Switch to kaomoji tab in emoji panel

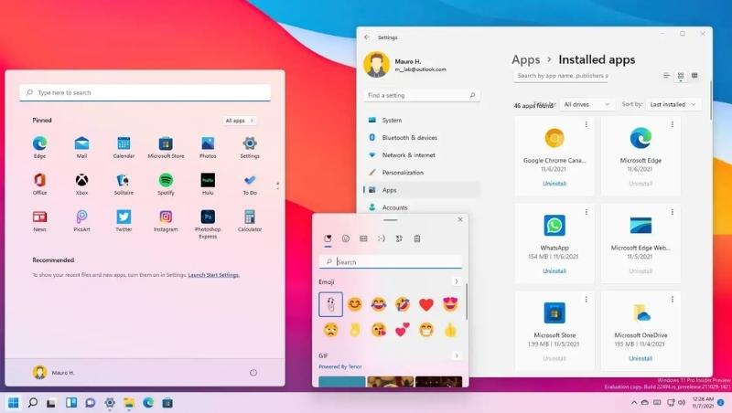click(x=381, y=238)
